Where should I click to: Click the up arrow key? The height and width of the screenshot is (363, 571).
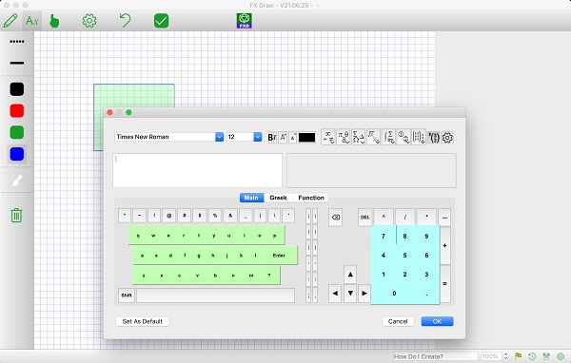coord(350,275)
